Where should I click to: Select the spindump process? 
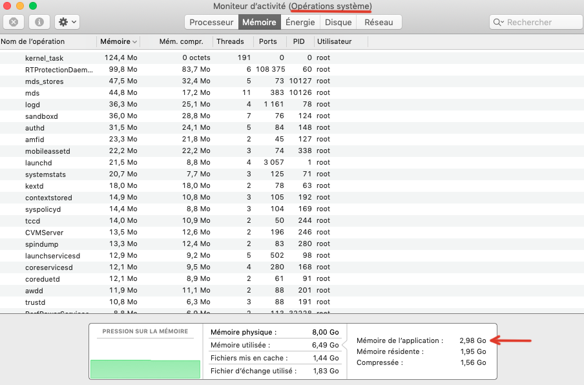292,244
